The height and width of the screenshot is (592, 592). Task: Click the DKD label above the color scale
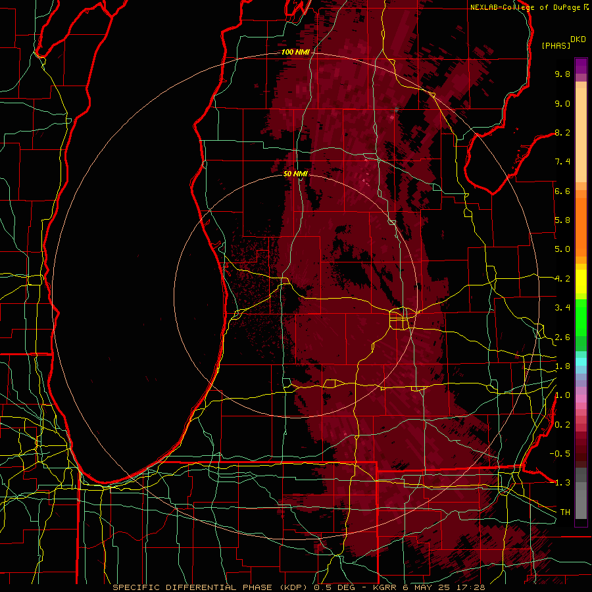(x=578, y=39)
